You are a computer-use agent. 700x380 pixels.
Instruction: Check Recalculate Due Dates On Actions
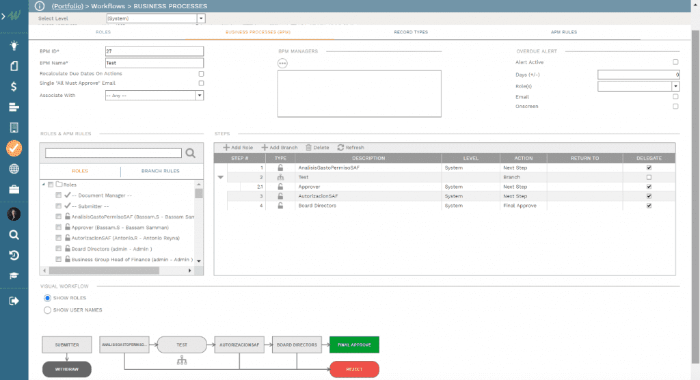pyautogui.click(x=201, y=73)
